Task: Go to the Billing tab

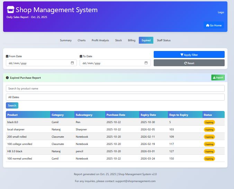Action: click(x=132, y=41)
